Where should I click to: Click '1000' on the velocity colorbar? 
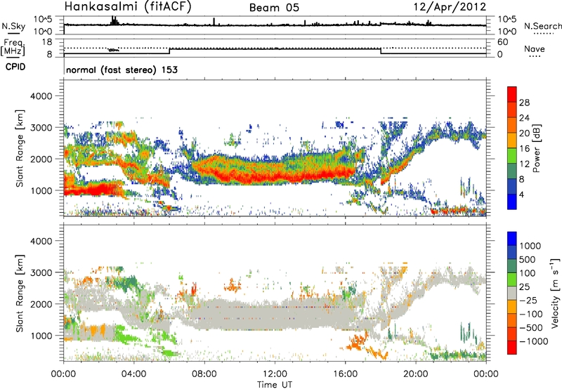530,246
